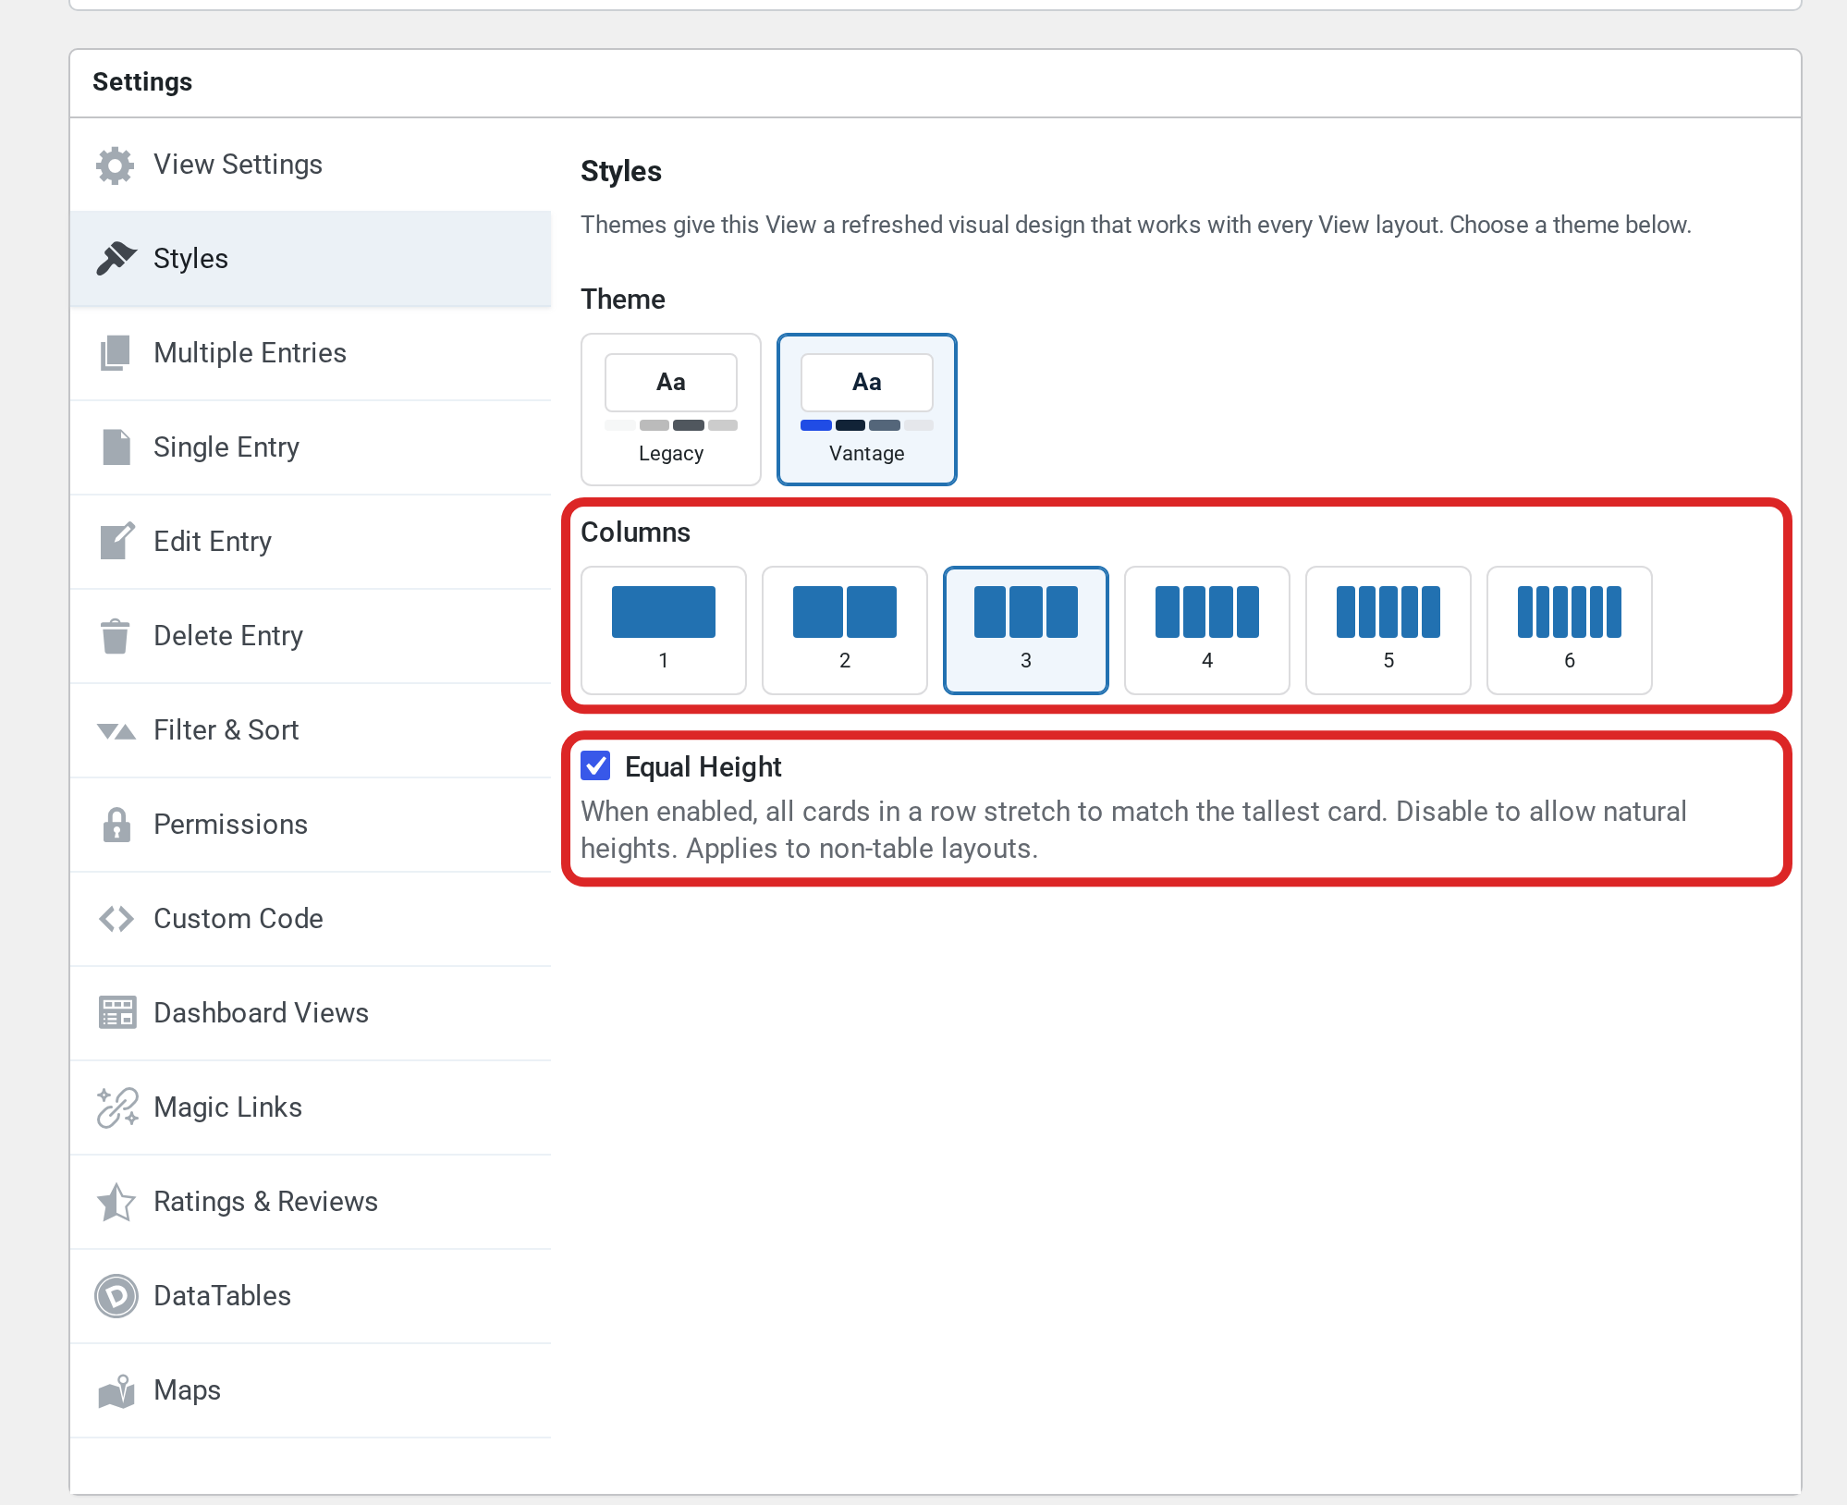Viewport: 1847px width, 1505px height.
Task: Click the Vantage theme Aa preview
Action: 867,383
